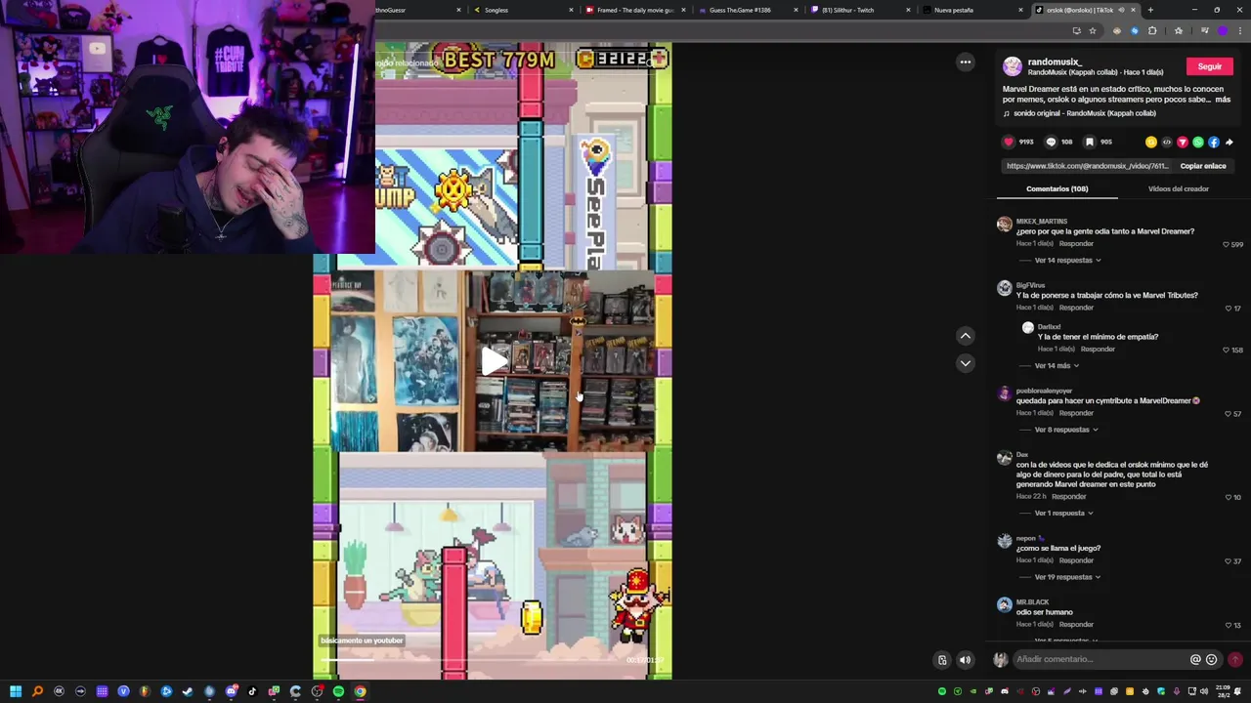1251x703 pixels.
Task: Share via WhatsApp icon
Action: (1197, 142)
